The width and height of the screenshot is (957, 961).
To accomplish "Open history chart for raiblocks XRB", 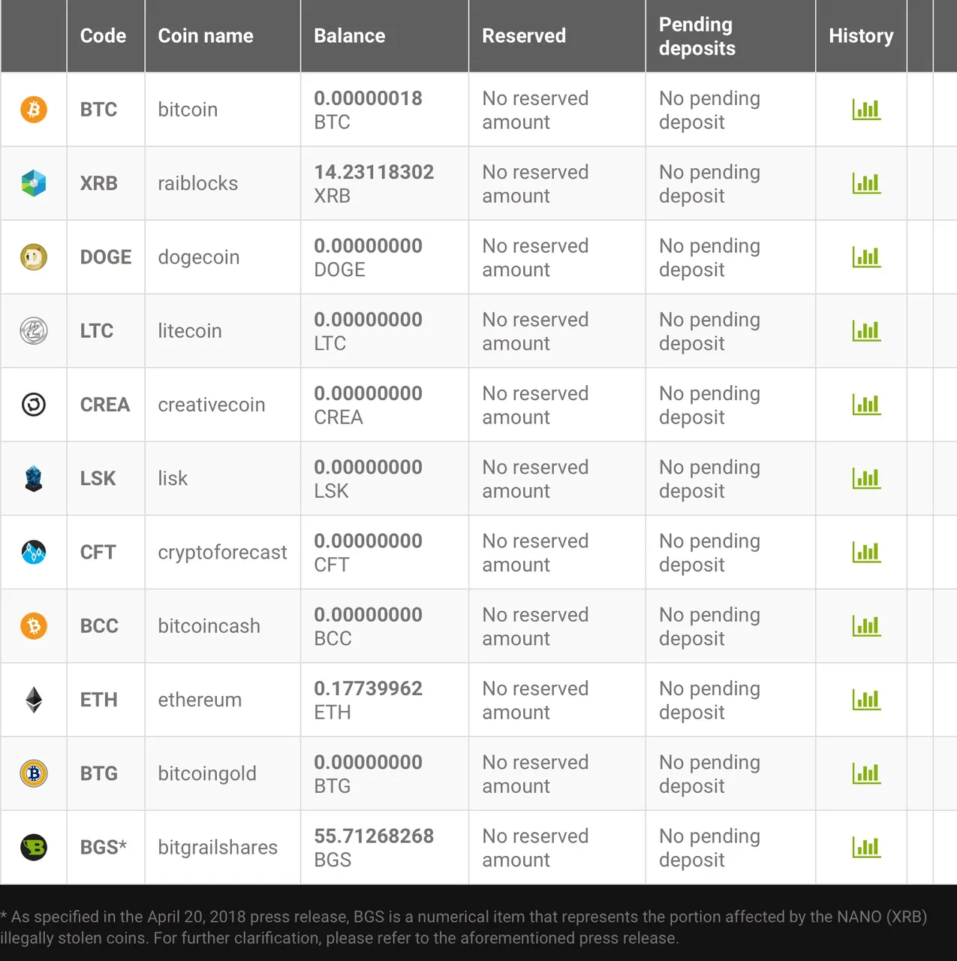I will [x=866, y=183].
